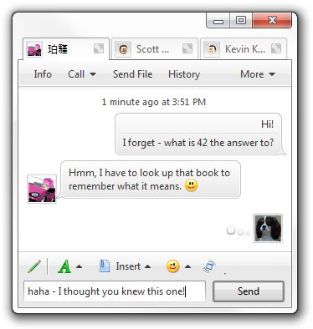Expand the emoticon list arrow
313x329 pixels.
click(188, 266)
